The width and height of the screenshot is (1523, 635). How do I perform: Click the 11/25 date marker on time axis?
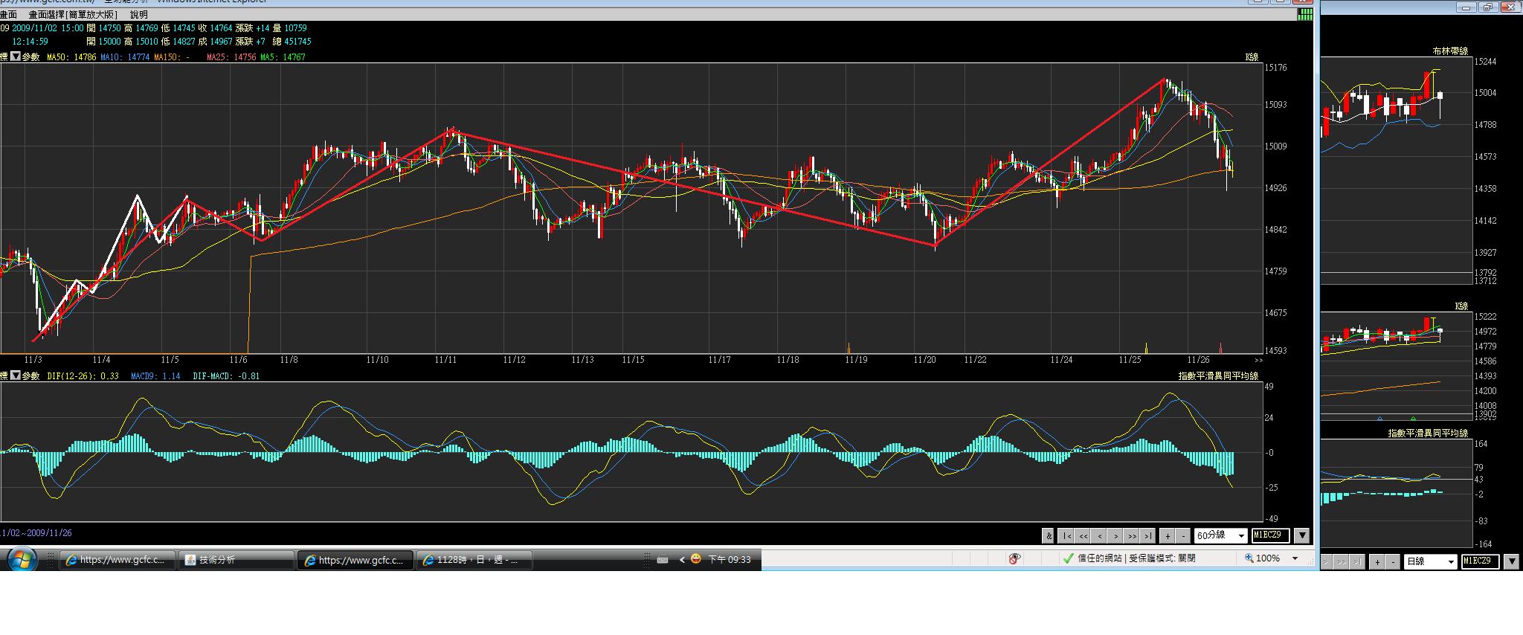tap(1130, 360)
